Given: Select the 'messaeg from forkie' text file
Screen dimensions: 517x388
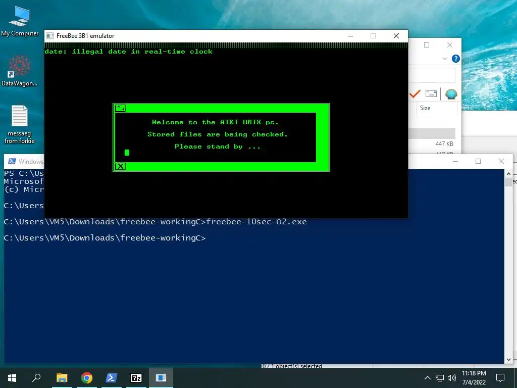Looking at the screenshot, I should (20, 124).
